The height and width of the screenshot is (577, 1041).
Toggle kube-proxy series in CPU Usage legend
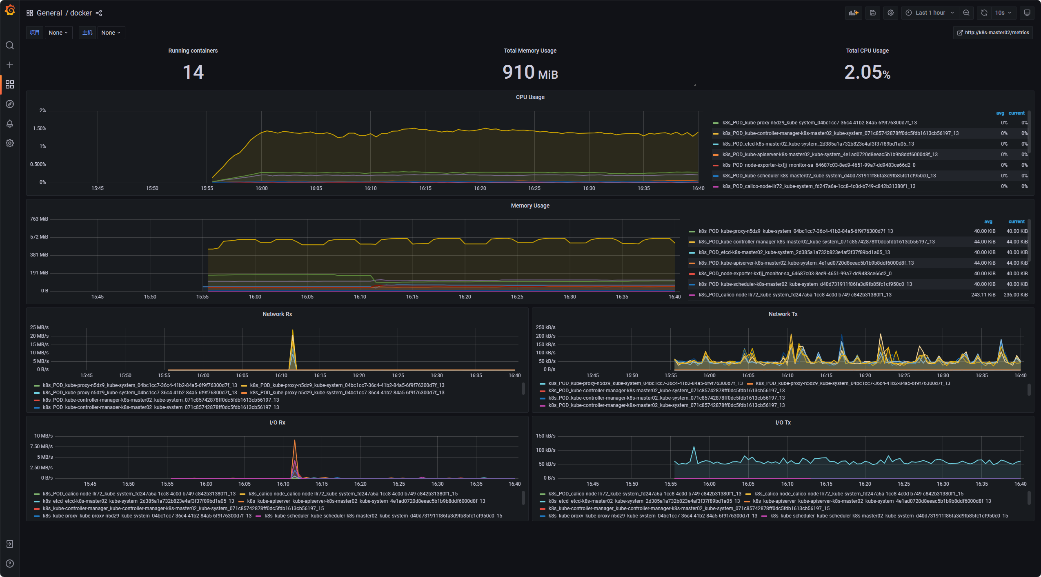click(819, 123)
